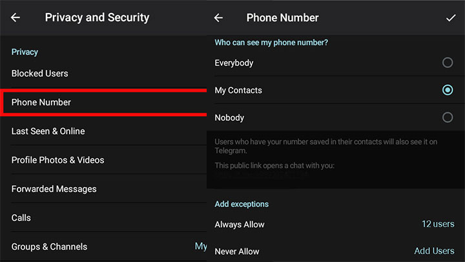Confirm phone number settings with checkmark
The image size is (465, 262).
(x=451, y=18)
